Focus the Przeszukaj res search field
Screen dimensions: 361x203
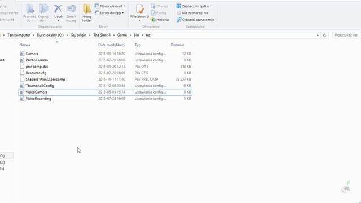(x=346, y=35)
